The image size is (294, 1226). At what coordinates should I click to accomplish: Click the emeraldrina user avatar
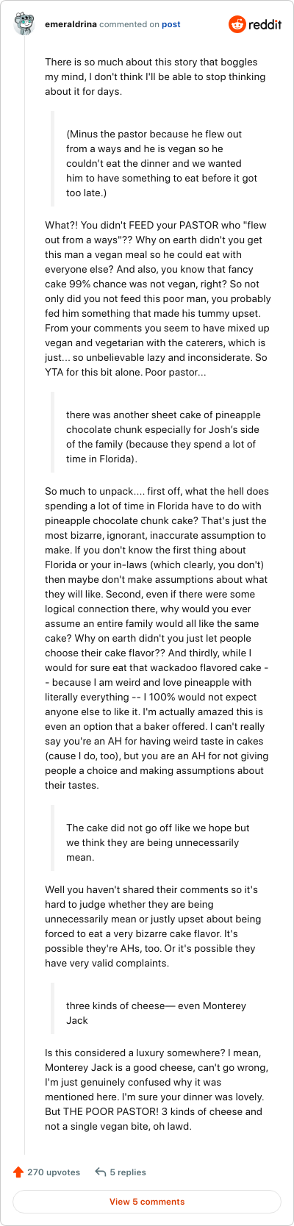tap(24, 24)
